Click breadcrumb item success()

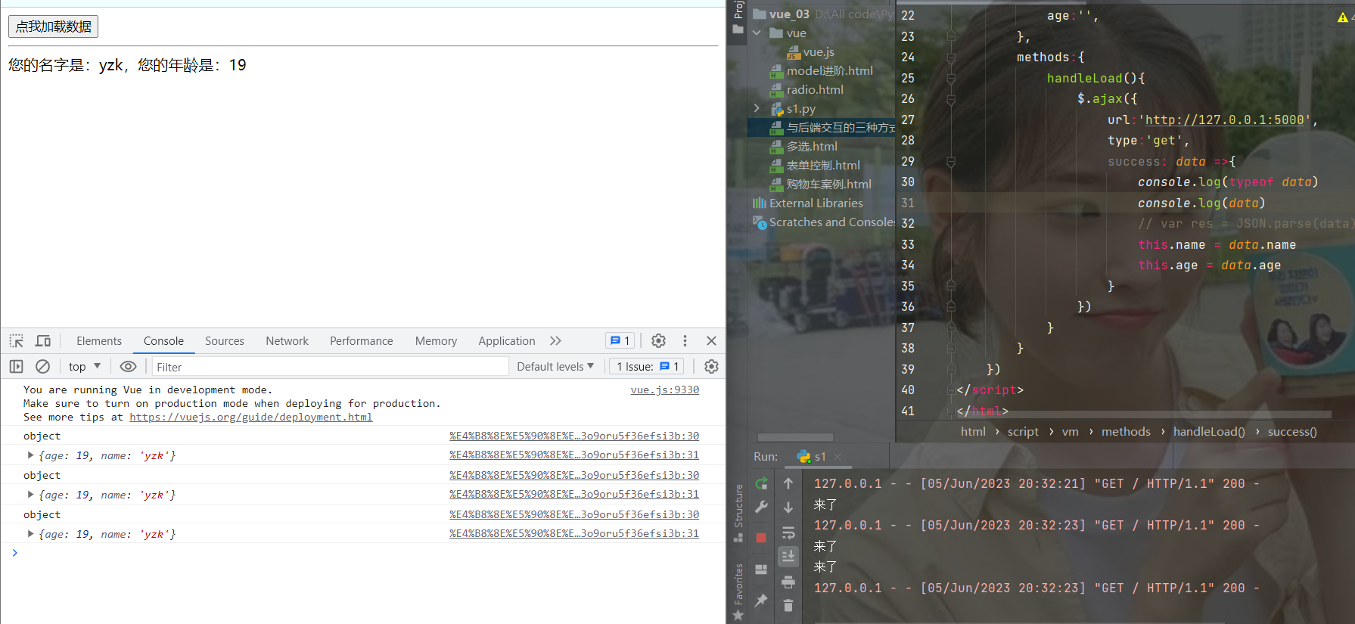[1292, 432]
